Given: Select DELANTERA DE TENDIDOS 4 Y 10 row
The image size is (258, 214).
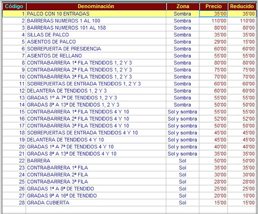Looking at the screenshot, I should click(x=65, y=140).
